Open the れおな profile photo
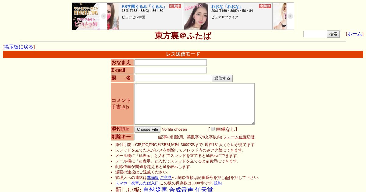 pyautogui.click(x=196, y=16)
